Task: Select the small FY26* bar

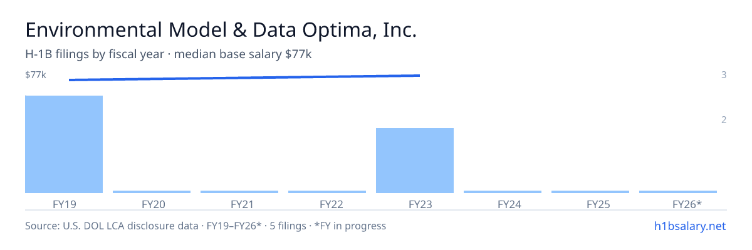Action: (x=678, y=192)
